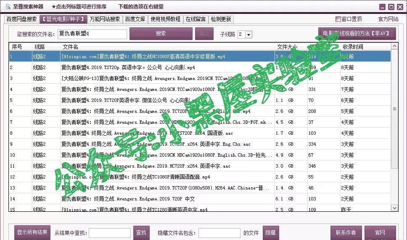Minimize the 至尊搜索神器 window
This screenshot has width=407, height=240.
[x=382, y=7]
